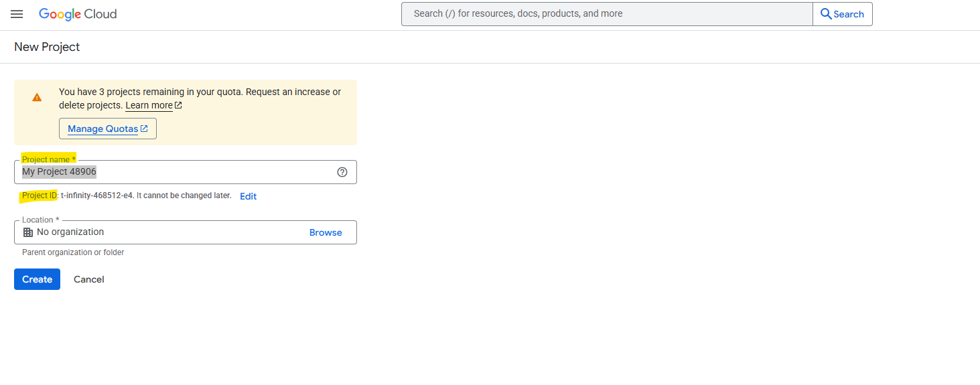This screenshot has height=385, width=980.
Task: Click the Manage Quotas button
Action: point(108,129)
